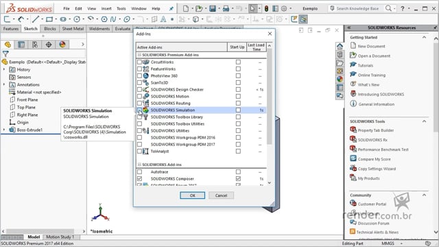Screen dimensions: 439x247
Task: Switch to the Sheet Metal tab
Action: 73,29
